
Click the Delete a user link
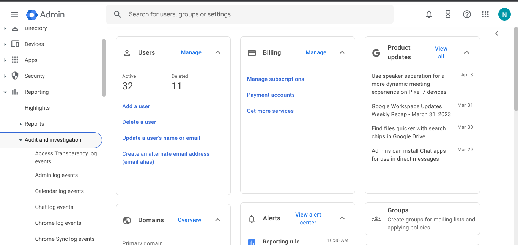click(139, 122)
